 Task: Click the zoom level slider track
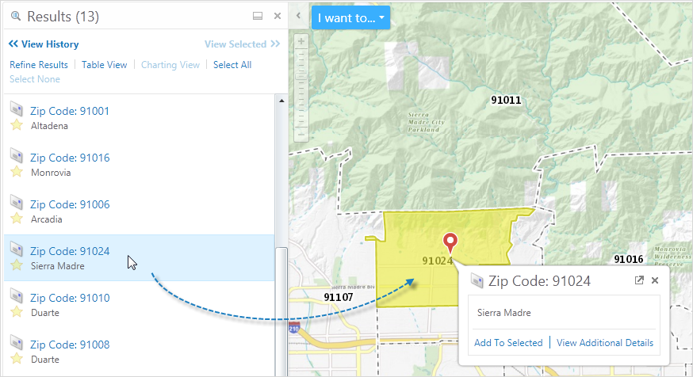pyautogui.click(x=301, y=87)
